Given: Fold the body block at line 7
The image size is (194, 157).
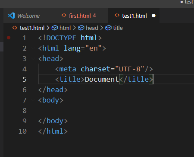Looking at the screenshot, I should tap(33, 100).
